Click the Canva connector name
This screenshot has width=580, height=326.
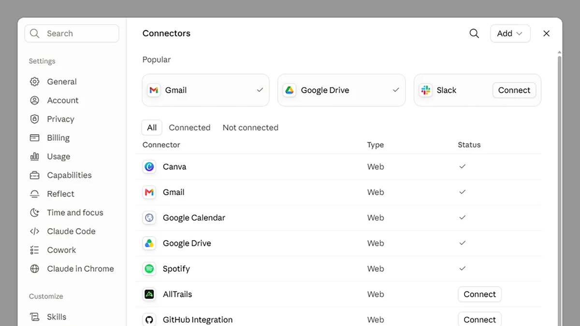point(174,167)
